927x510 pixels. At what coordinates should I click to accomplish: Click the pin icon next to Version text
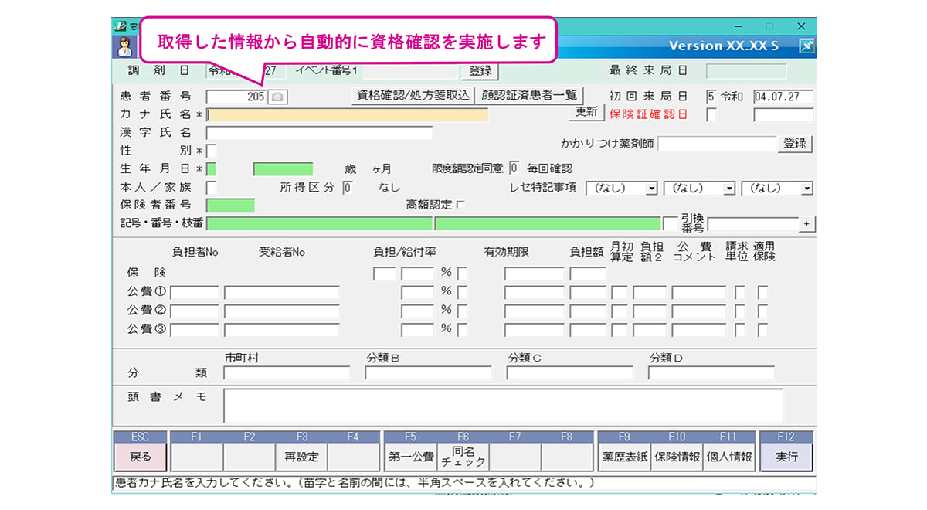coord(806,46)
